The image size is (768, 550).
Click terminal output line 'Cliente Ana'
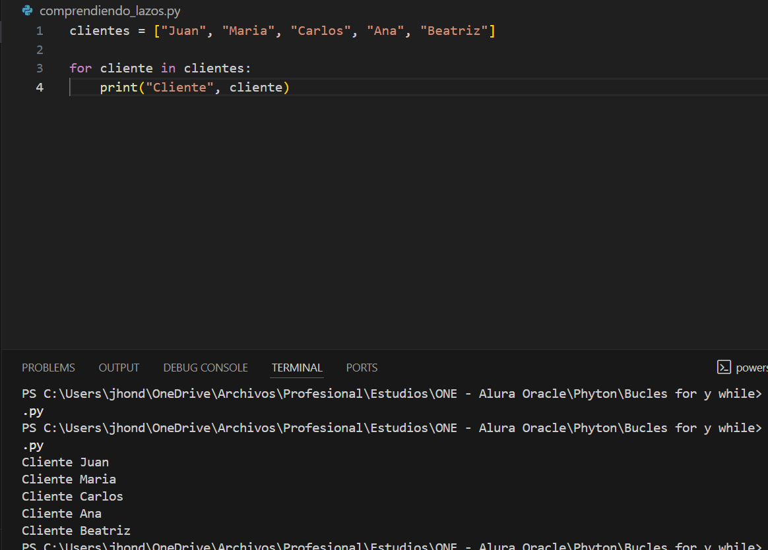62,514
